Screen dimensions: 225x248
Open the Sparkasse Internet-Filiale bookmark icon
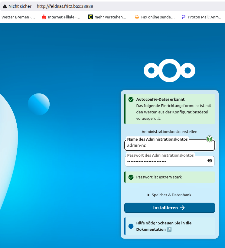pos(44,17)
